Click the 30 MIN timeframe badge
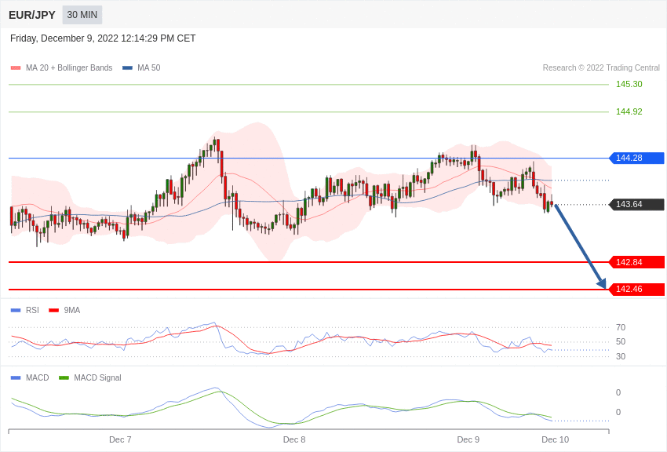 82,15
